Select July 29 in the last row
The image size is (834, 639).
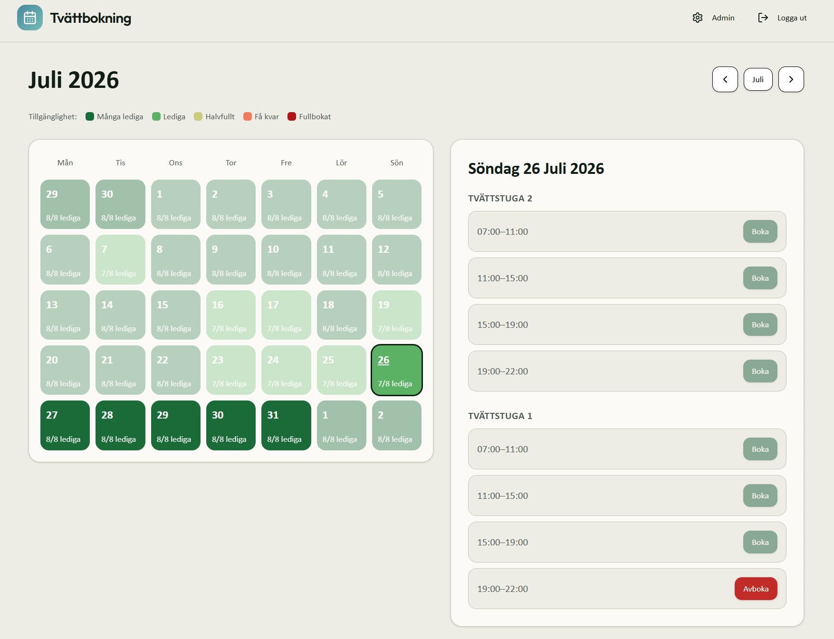coord(176,425)
